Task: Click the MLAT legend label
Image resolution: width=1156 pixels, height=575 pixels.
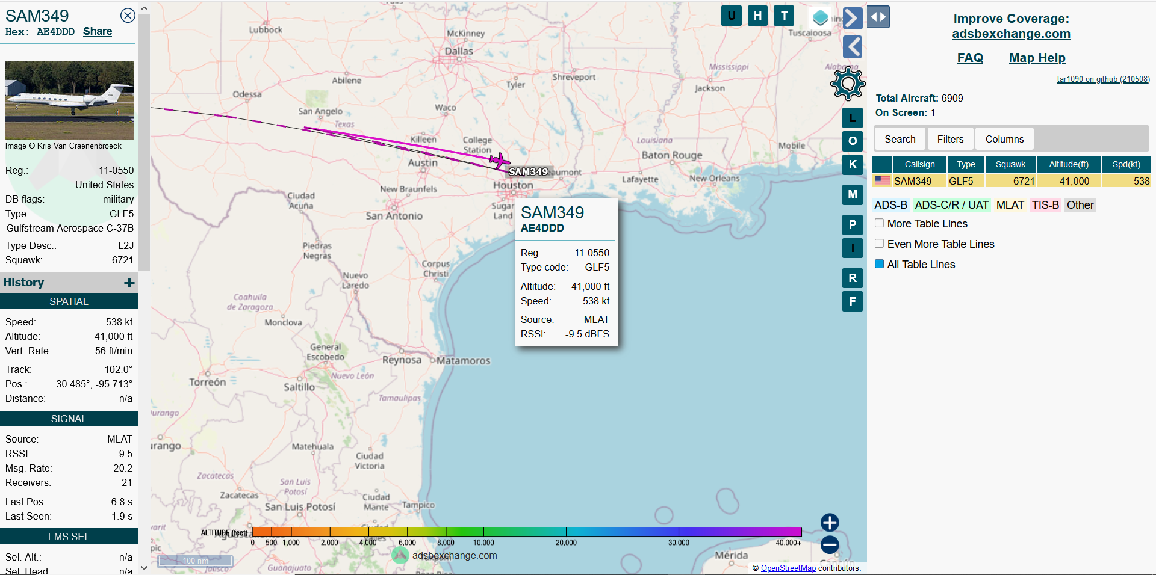Action: 1010,205
